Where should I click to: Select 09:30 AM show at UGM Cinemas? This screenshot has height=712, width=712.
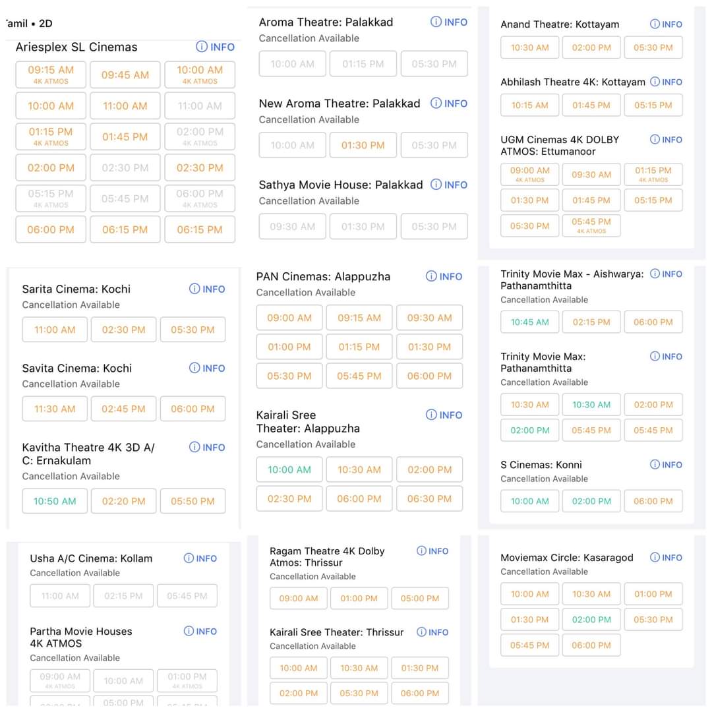pyautogui.click(x=591, y=174)
